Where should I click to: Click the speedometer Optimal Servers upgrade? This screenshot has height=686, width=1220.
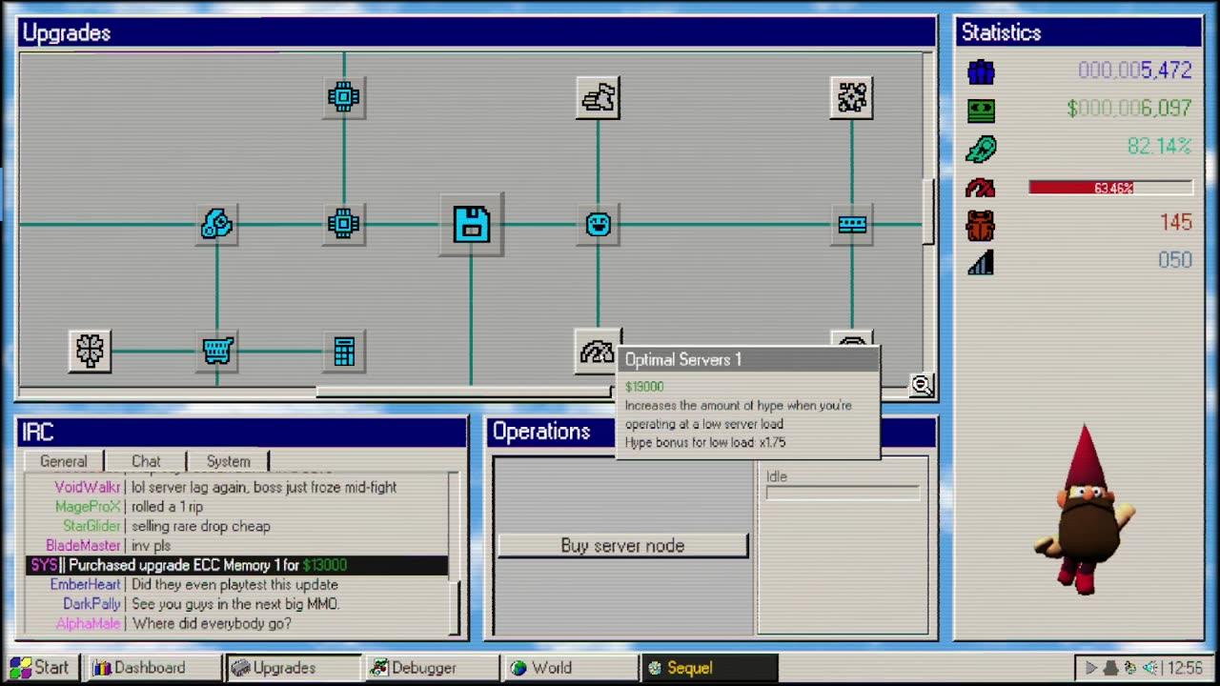click(x=598, y=352)
